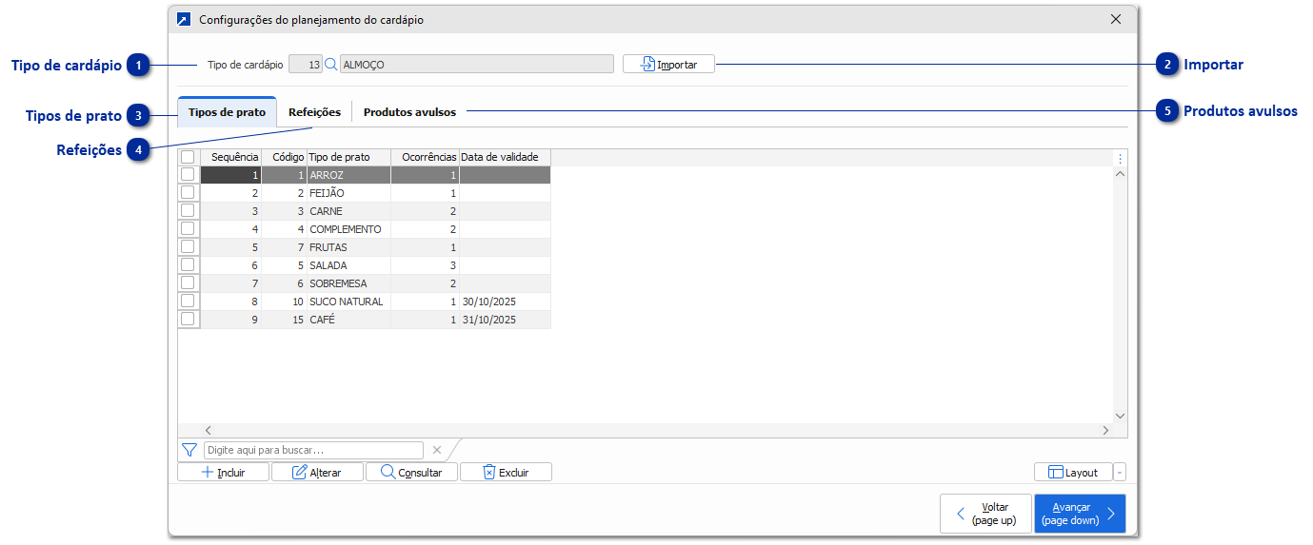This screenshot has width=1313, height=545.
Task: Toggle the select-all checkbox in grid header
Action: [x=188, y=157]
